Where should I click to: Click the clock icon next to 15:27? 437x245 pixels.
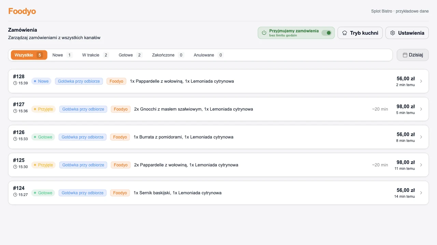pyautogui.click(x=15, y=195)
